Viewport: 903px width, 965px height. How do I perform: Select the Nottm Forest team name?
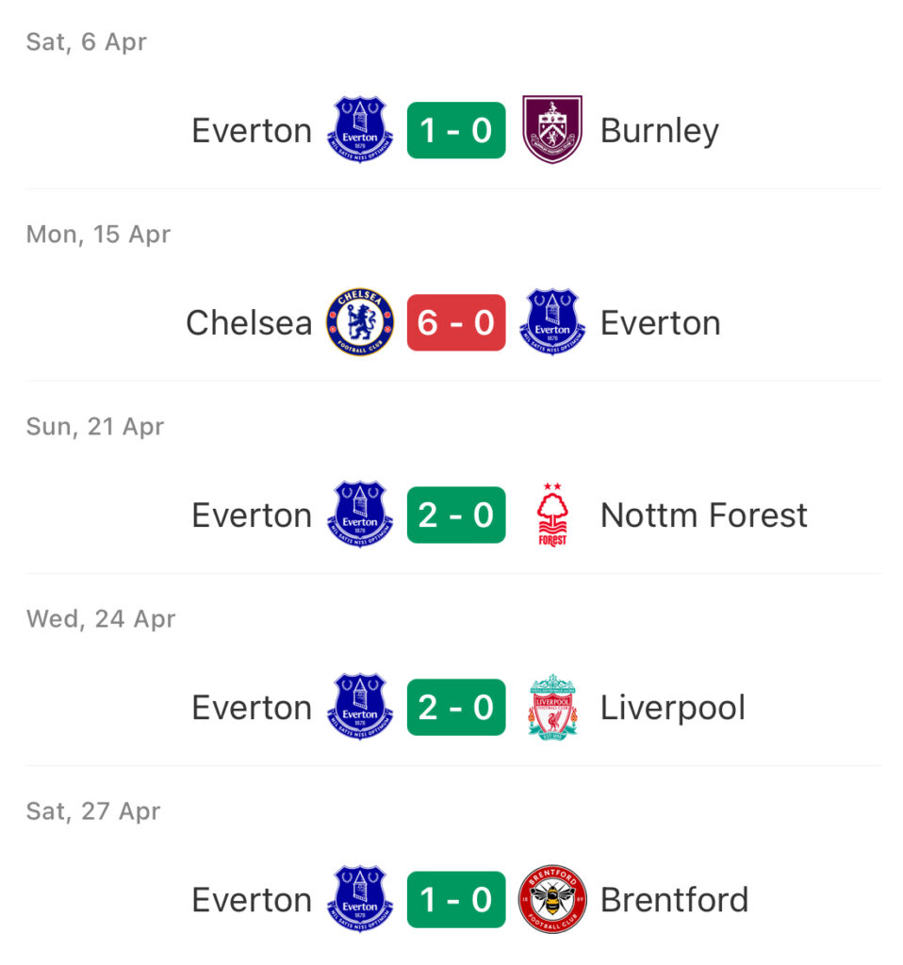(703, 515)
